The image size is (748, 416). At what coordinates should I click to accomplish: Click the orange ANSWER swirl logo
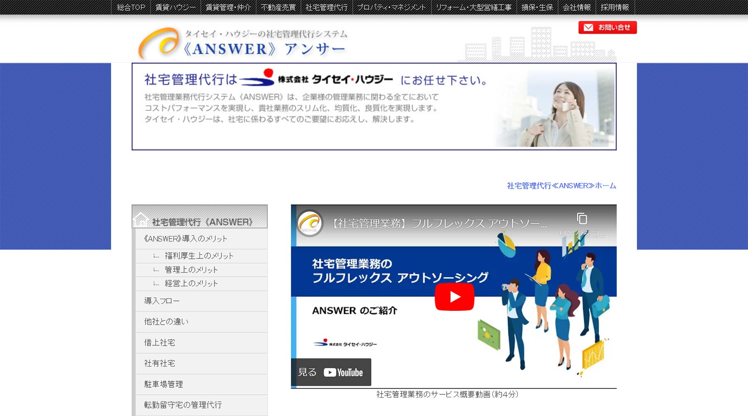(x=158, y=43)
